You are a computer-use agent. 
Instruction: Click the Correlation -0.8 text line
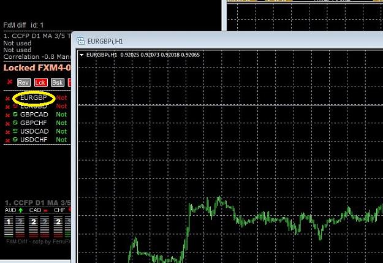37,56
